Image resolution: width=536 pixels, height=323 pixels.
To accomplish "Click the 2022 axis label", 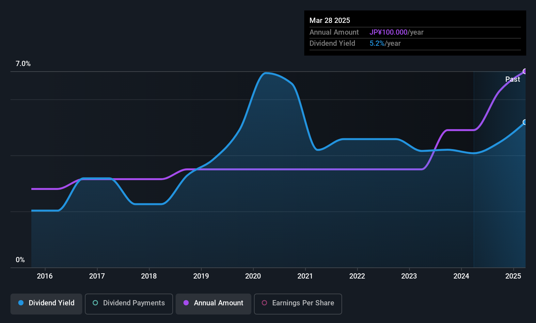I will (357, 276).
